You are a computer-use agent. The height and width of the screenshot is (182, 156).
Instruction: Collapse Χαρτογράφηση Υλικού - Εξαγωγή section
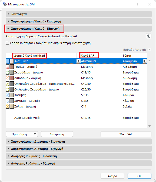[79, 29]
